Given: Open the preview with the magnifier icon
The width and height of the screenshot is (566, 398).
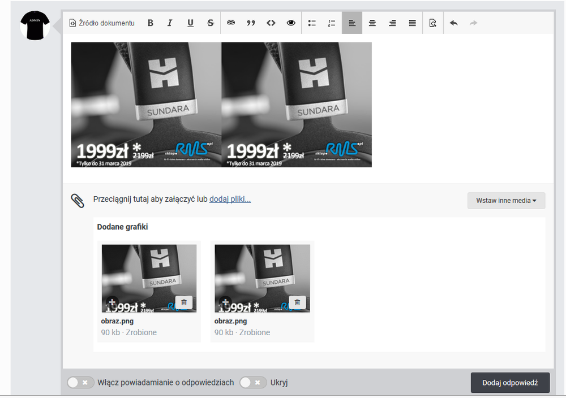Looking at the screenshot, I should click(432, 23).
